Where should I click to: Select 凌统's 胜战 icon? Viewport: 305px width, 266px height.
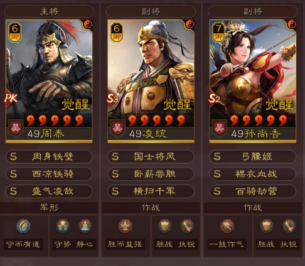(164, 226)
